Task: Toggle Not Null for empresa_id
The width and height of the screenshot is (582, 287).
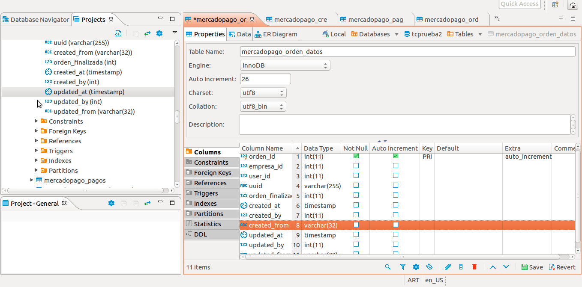Action: [356, 166]
